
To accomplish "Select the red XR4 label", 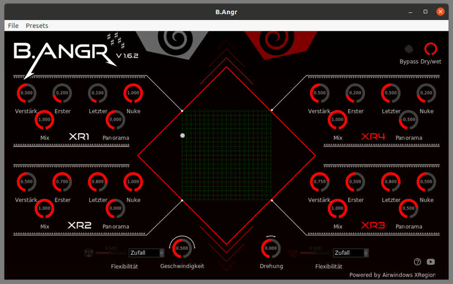I will point(373,136).
